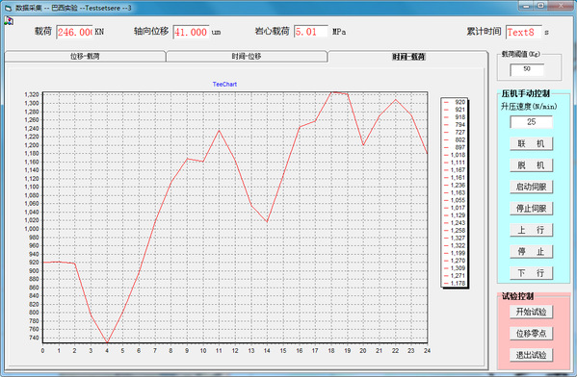Click the 累计时间 field showing Text8
This screenshot has height=377, width=577.
point(524,32)
